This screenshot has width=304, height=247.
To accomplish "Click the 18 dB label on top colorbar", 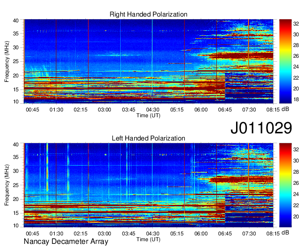I will coord(296,99).
